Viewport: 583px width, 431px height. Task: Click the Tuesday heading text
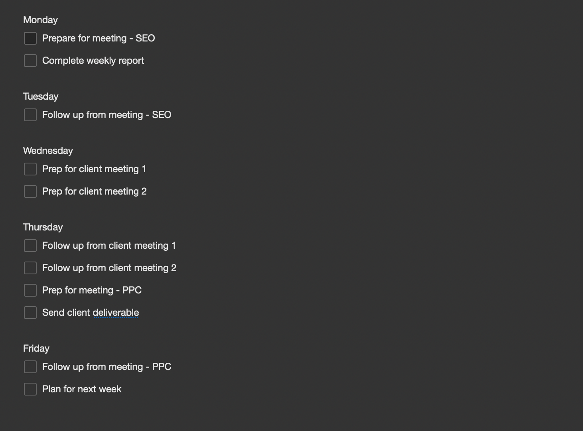point(41,96)
